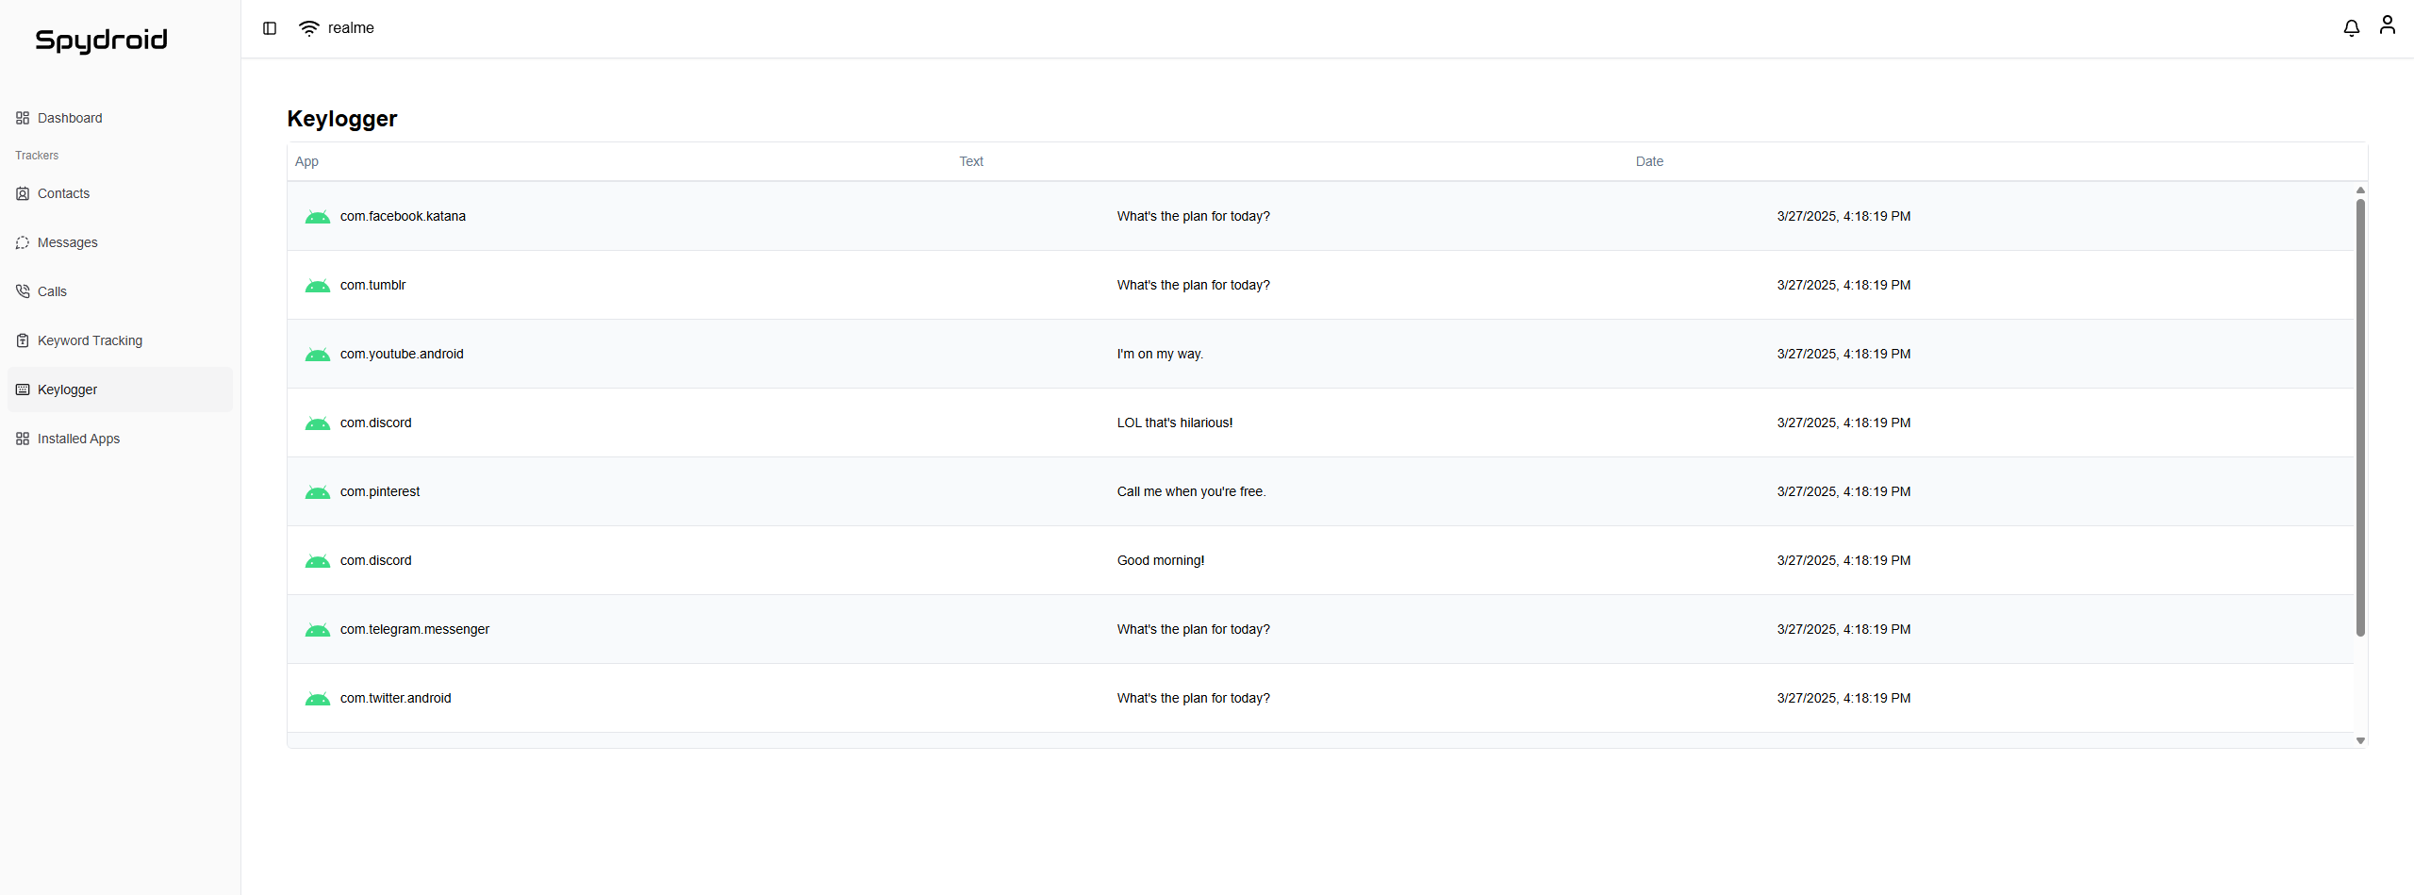This screenshot has height=895, width=2414.
Task: Click the scrollbar up arrow
Action: [x=2360, y=191]
